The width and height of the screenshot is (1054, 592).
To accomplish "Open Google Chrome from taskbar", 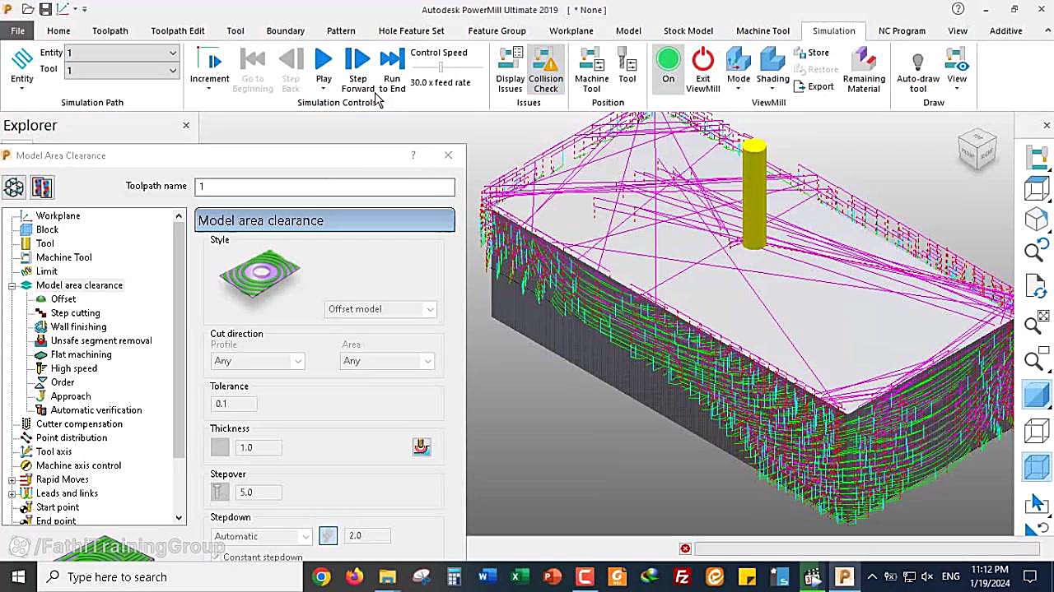I will pos(321,576).
